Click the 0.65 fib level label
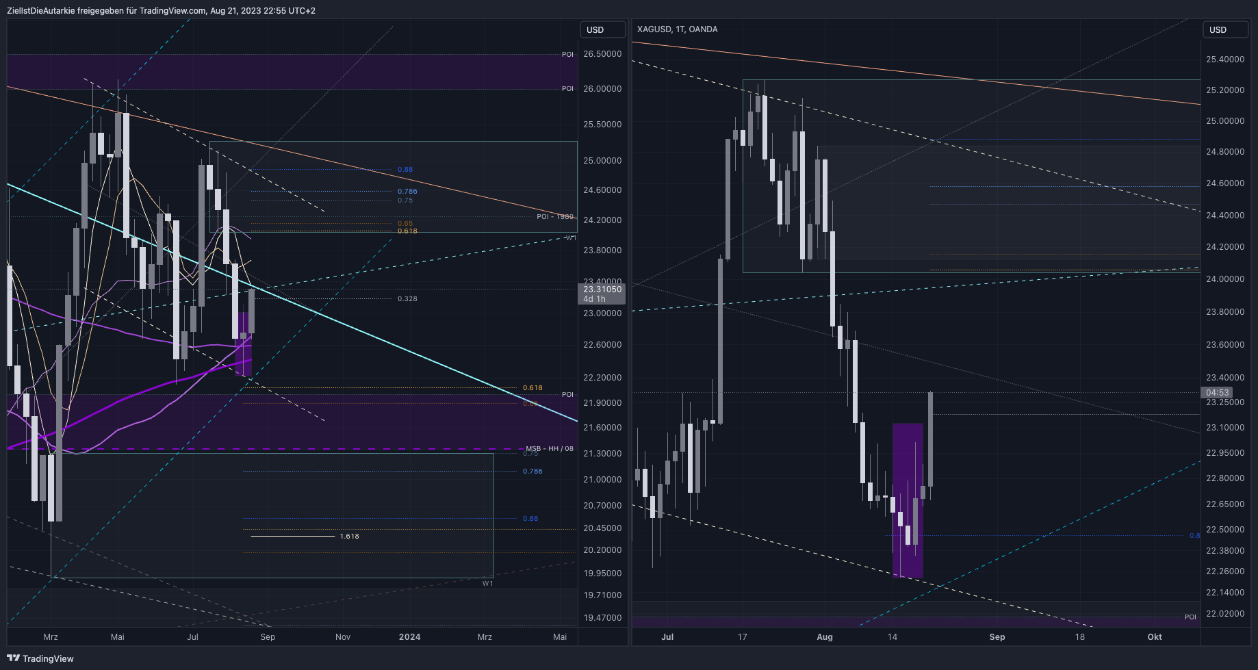This screenshot has width=1258, height=670. click(x=405, y=224)
